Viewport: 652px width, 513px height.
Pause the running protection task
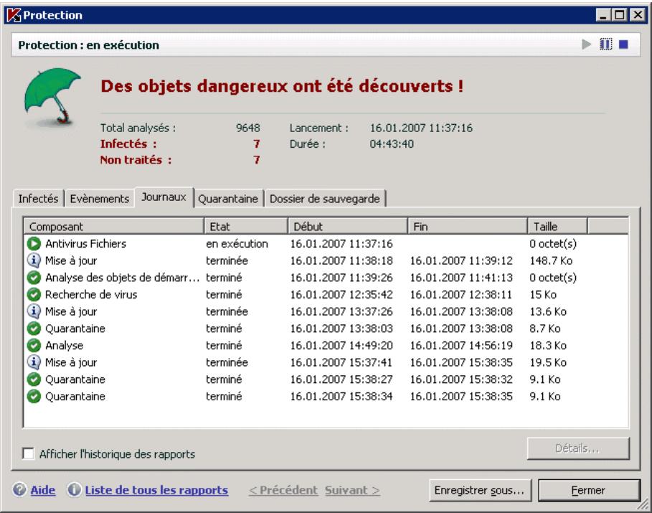(606, 43)
